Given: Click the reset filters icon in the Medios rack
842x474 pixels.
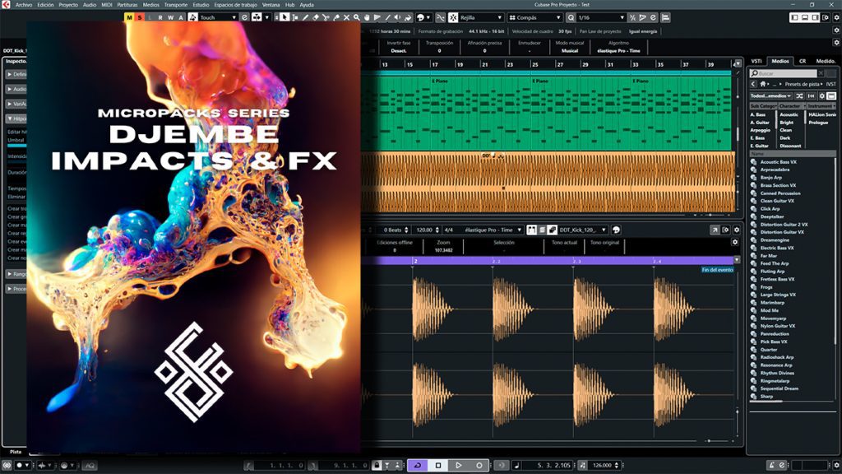Looking at the screenshot, I should click(x=810, y=96).
